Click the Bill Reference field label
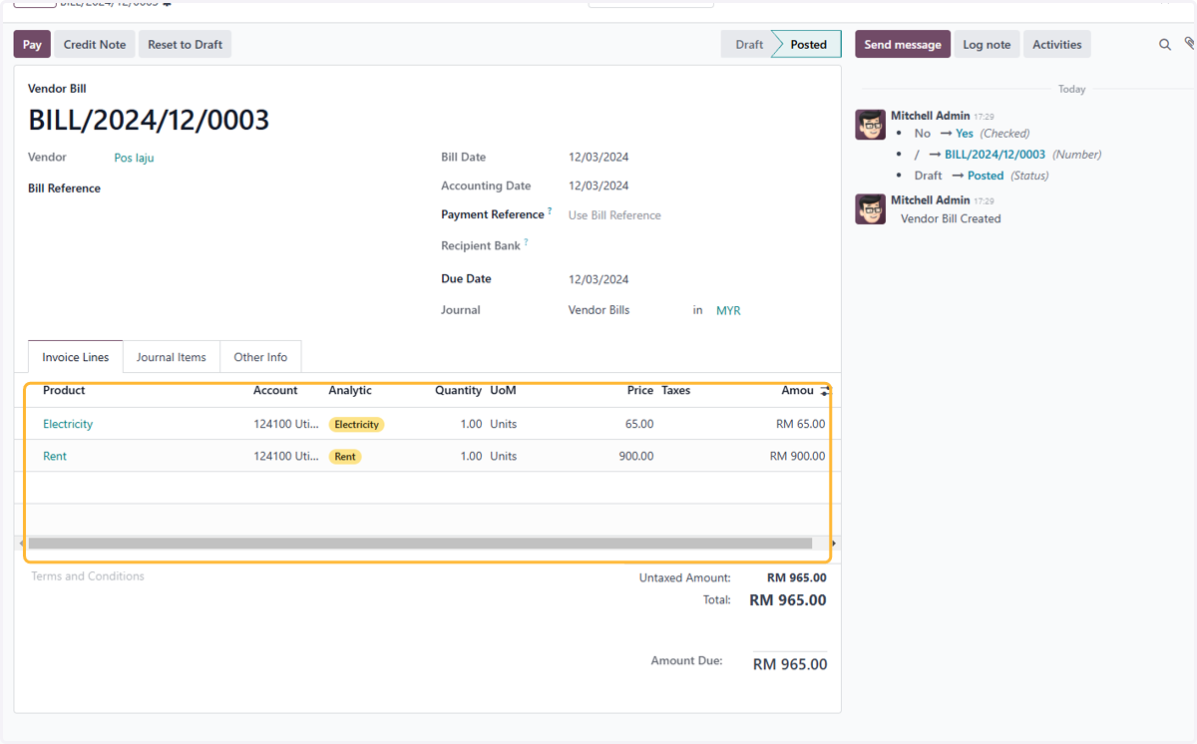1197x744 pixels. pyautogui.click(x=64, y=188)
